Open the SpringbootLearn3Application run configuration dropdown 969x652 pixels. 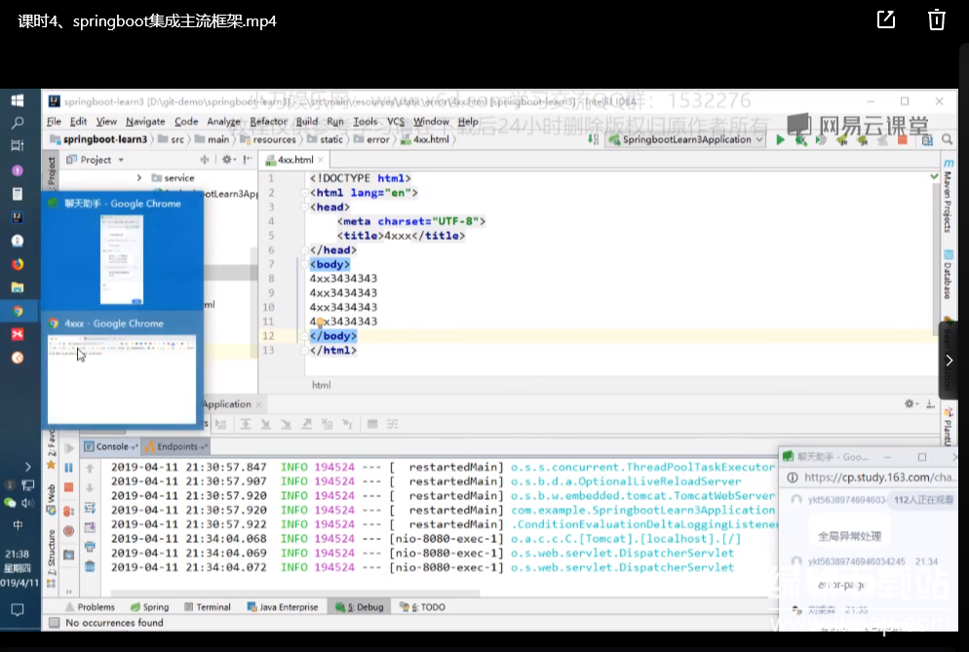tap(687, 140)
